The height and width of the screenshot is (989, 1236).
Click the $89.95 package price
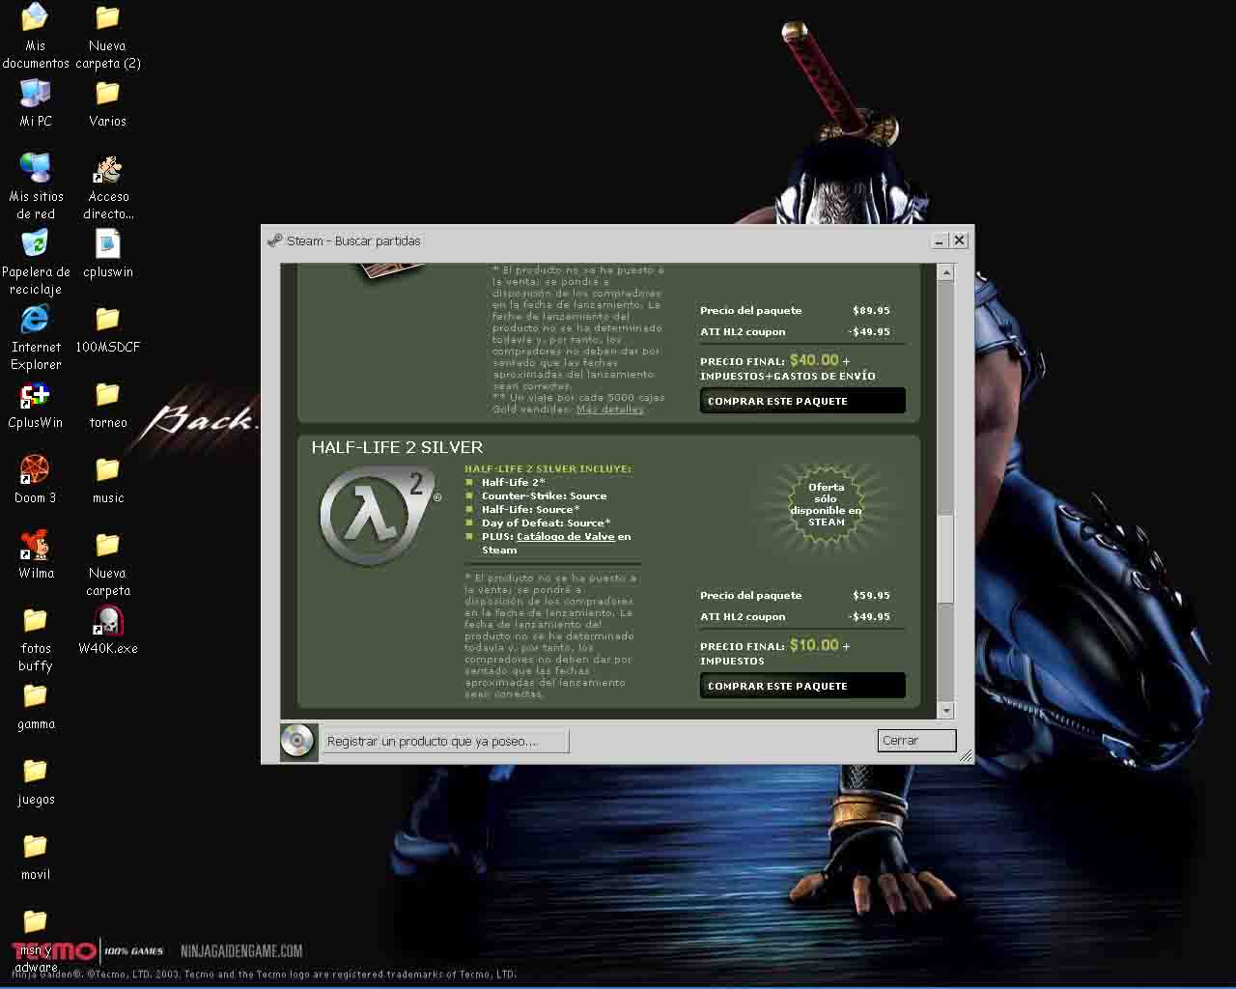tap(871, 311)
